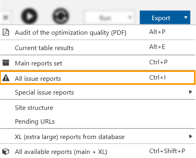Choose Pending URLs export option

98,121
